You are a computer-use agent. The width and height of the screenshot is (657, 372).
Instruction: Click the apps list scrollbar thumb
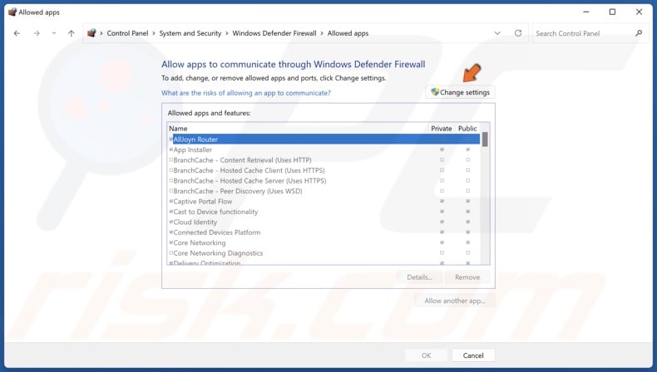[x=485, y=139]
